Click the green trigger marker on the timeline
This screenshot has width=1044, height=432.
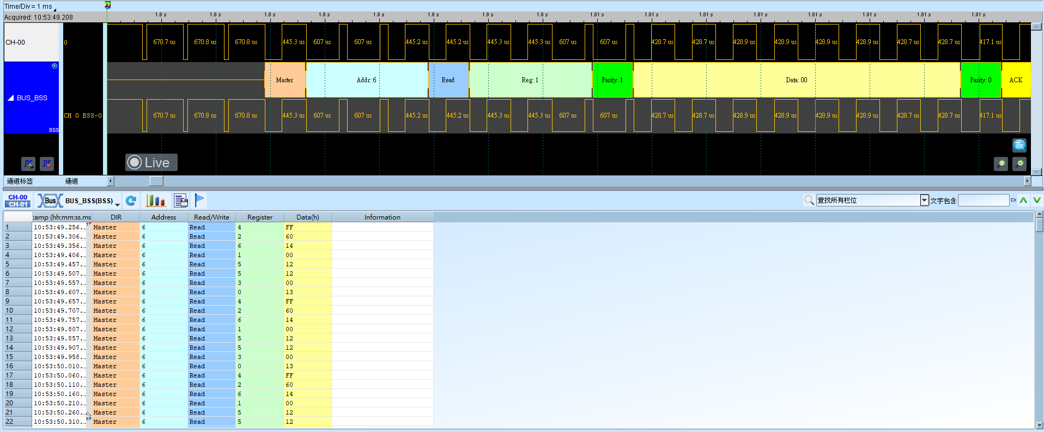pos(108,5)
